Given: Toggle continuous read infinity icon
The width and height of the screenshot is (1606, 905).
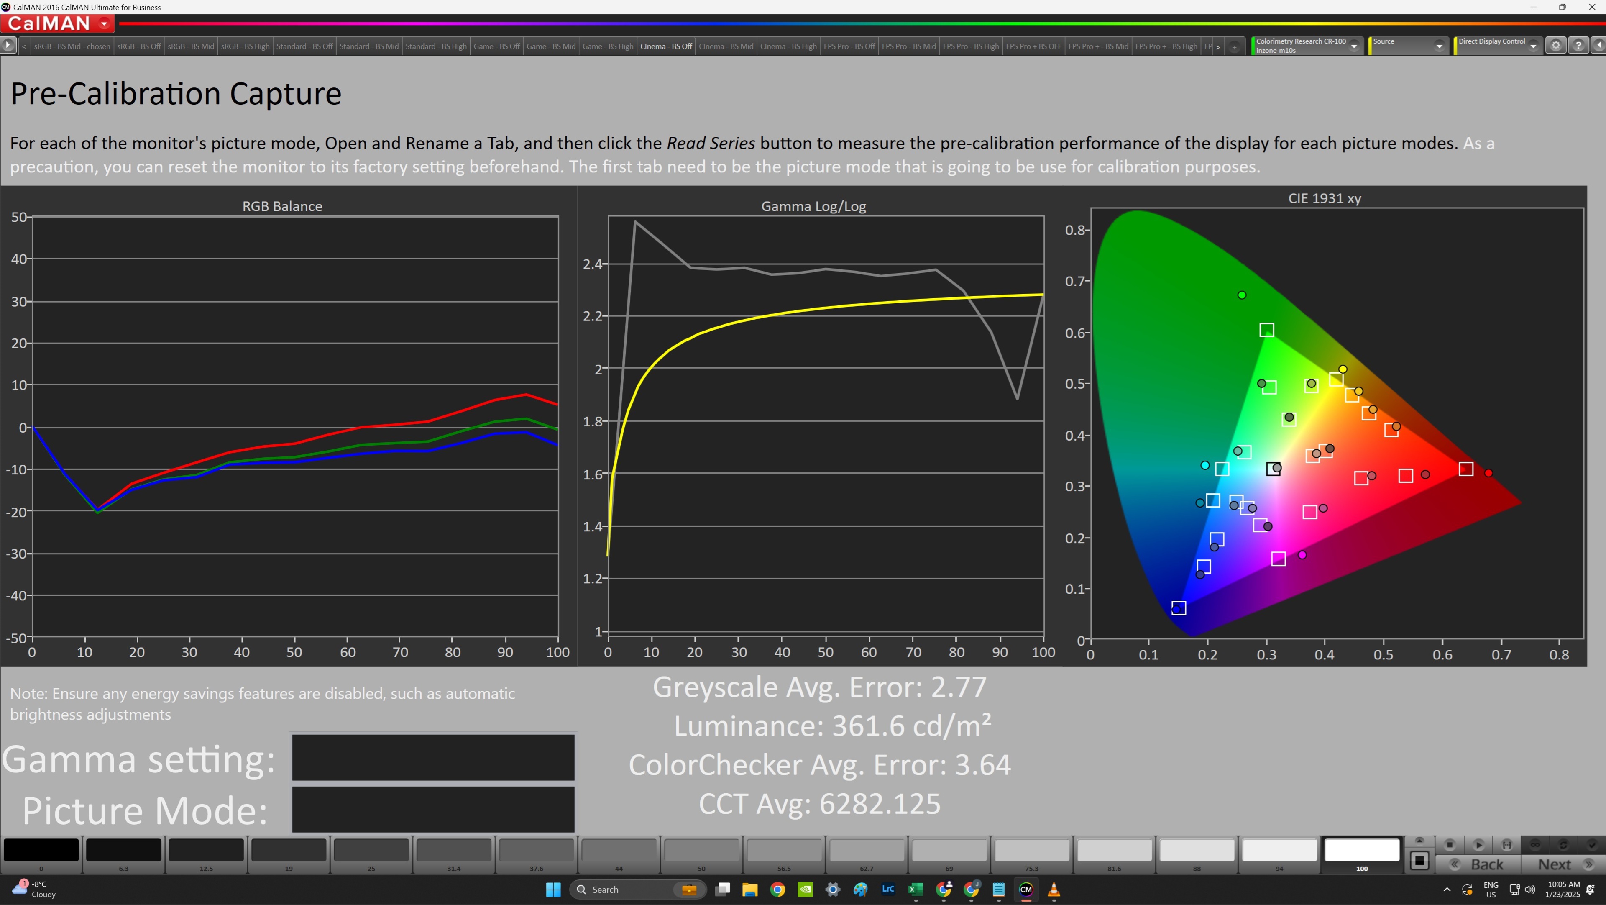Looking at the screenshot, I should (1535, 844).
